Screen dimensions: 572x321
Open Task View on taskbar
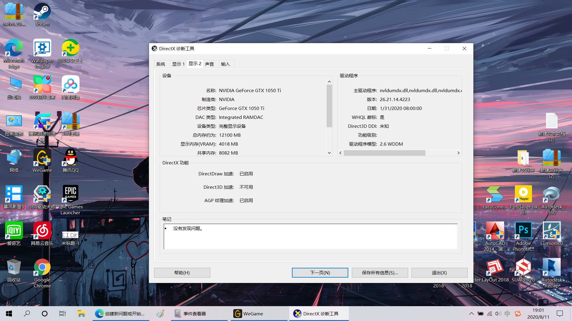(62, 314)
